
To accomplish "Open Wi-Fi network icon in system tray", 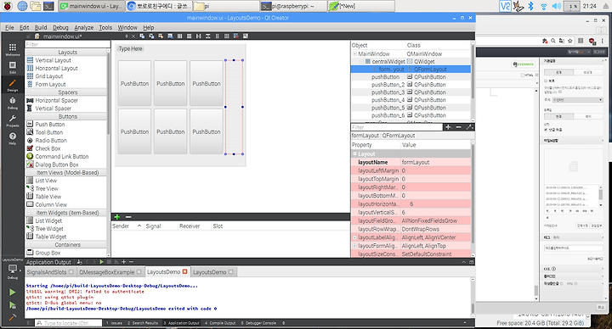I will click(544, 6).
